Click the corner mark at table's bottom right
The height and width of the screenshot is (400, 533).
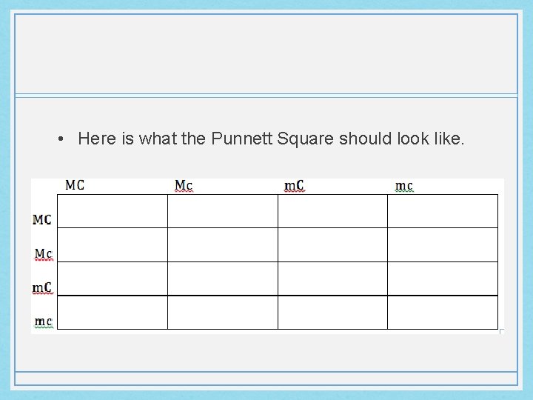[503, 331]
